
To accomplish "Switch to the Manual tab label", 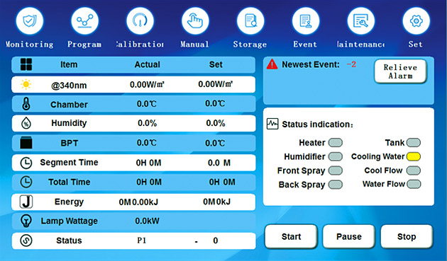I will tap(194, 45).
